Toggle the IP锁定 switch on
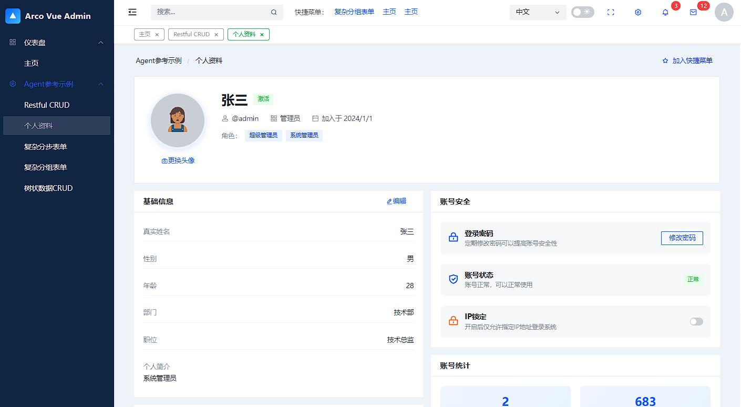This screenshot has width=741, height=407. tap(696, 321)
